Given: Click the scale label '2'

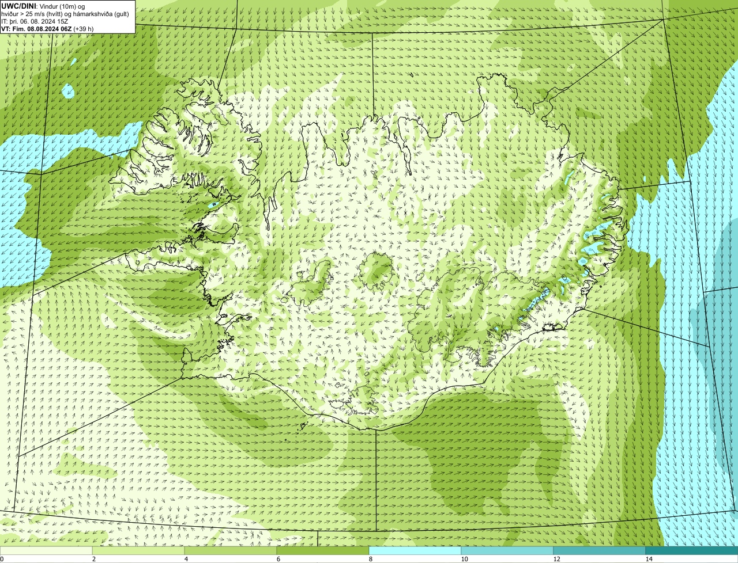Looking at the screenshot, I should (93, 559).
